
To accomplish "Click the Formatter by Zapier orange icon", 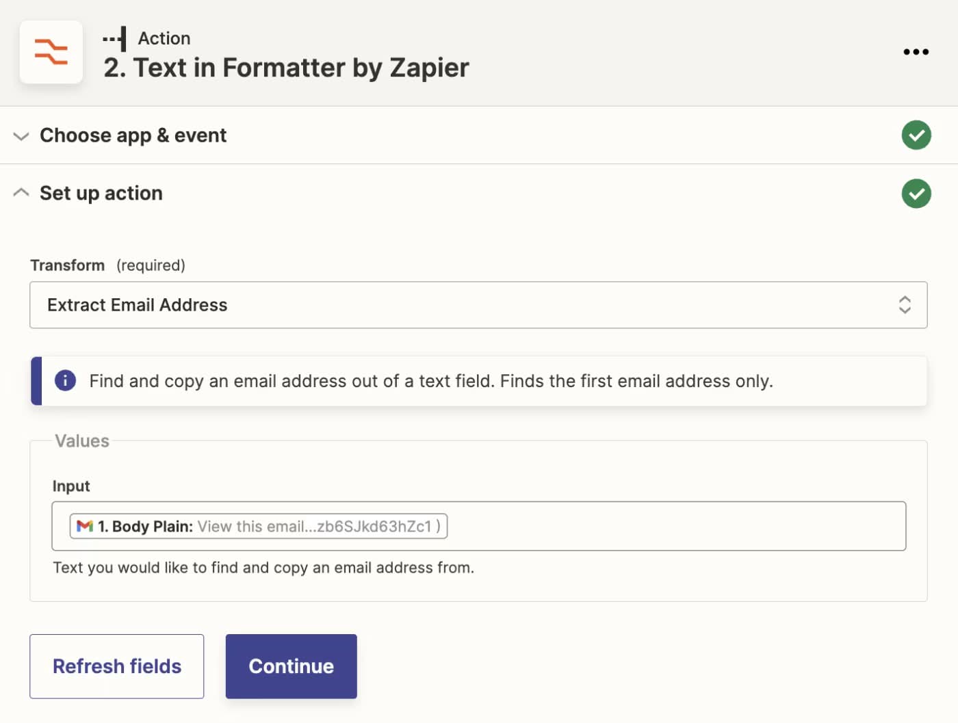I will tap(51, 52).
